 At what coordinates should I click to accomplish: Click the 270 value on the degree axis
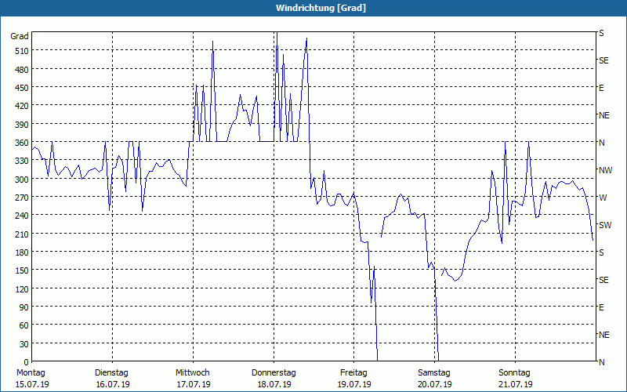pos(21,198)
